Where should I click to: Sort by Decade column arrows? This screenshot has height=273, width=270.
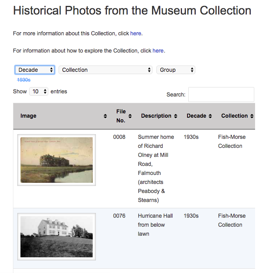(x=210, y=116)
